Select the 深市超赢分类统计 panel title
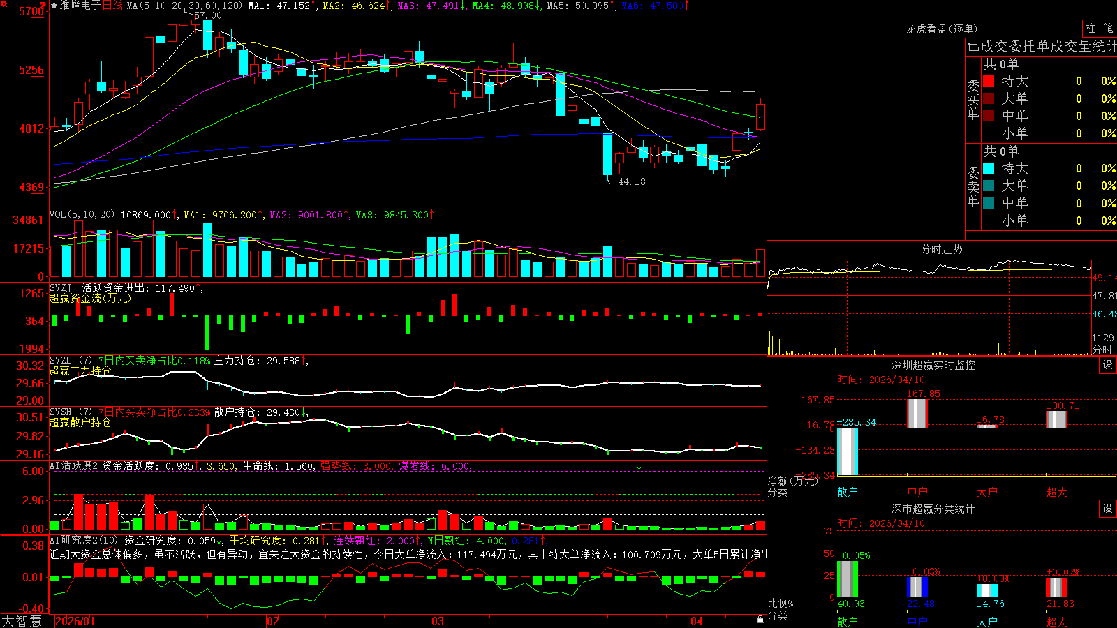The image size is (1117, 628). [x=933, y=509]
